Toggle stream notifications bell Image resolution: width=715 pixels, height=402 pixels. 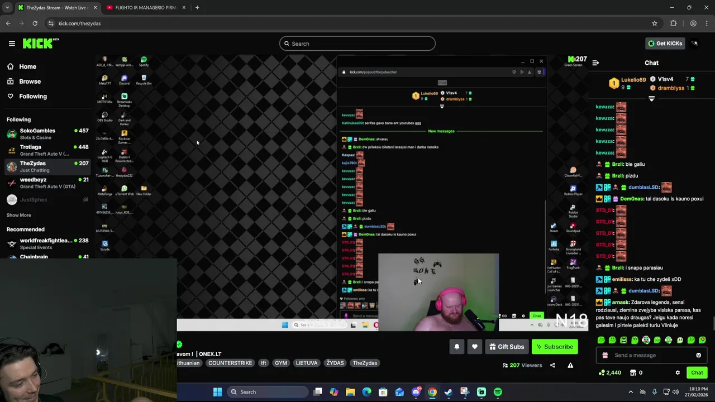point(457,347)
